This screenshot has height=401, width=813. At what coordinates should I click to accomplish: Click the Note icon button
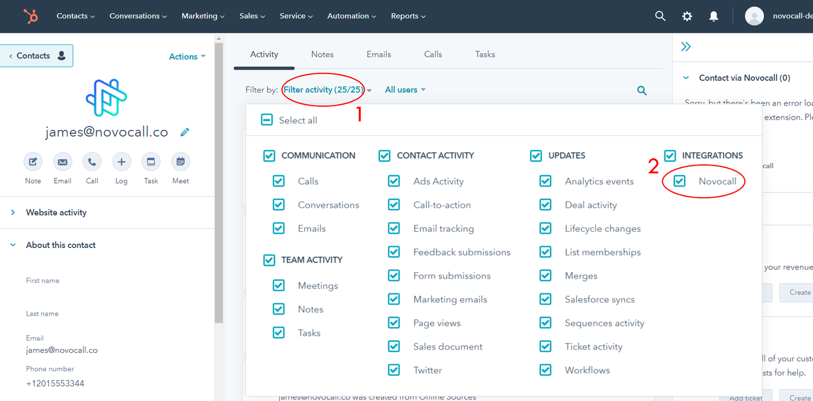(x=33, y=162)
